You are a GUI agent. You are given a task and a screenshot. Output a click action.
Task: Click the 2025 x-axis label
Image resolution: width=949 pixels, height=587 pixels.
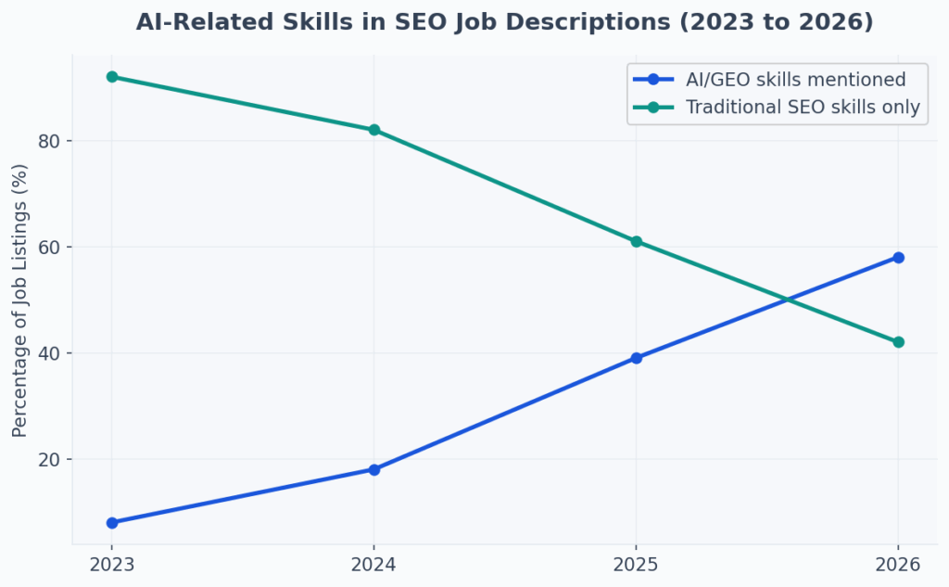[x=637, y=565]
